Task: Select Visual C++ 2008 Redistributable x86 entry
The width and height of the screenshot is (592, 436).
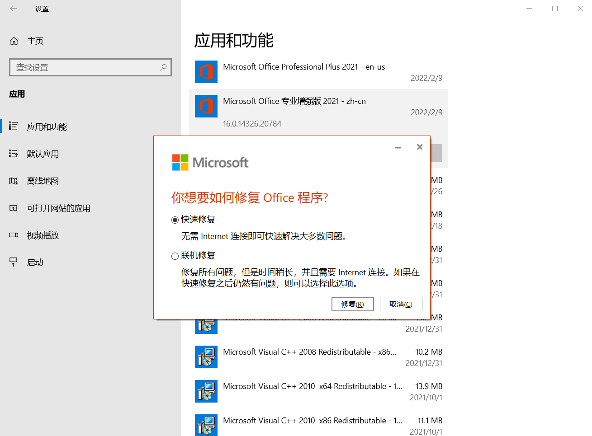Action: [x=319, y=357]
